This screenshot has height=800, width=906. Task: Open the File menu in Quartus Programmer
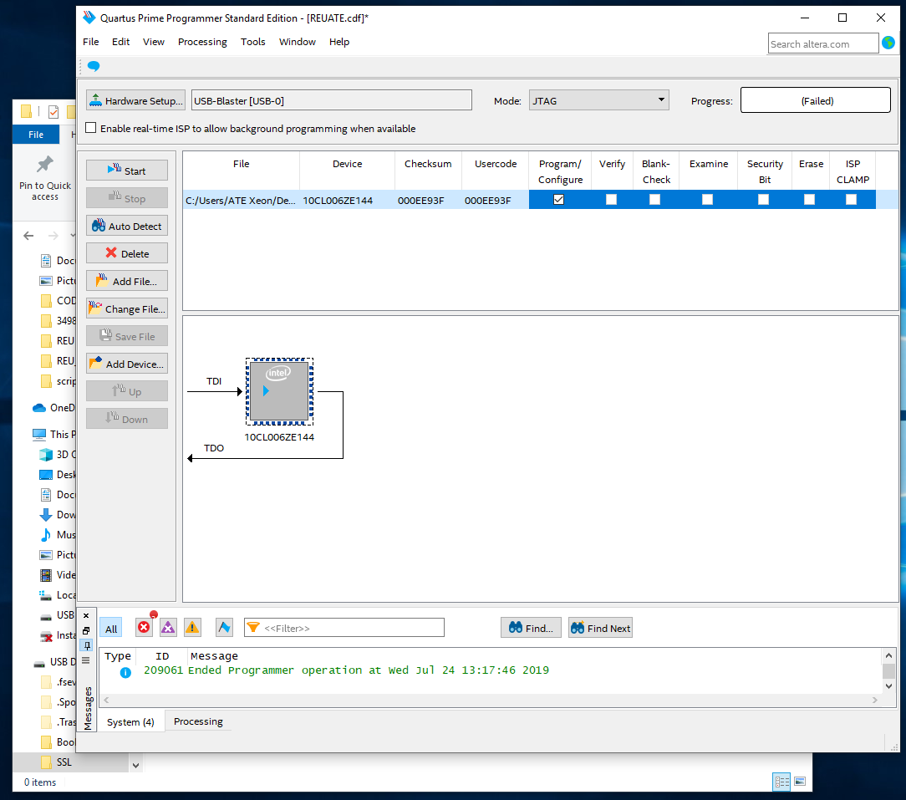91,42
